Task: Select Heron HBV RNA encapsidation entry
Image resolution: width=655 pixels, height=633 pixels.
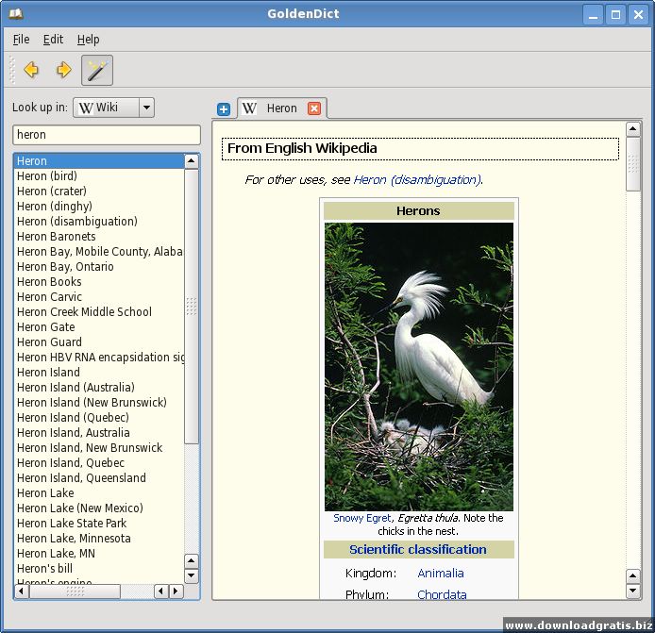Action: pos(99,357)
